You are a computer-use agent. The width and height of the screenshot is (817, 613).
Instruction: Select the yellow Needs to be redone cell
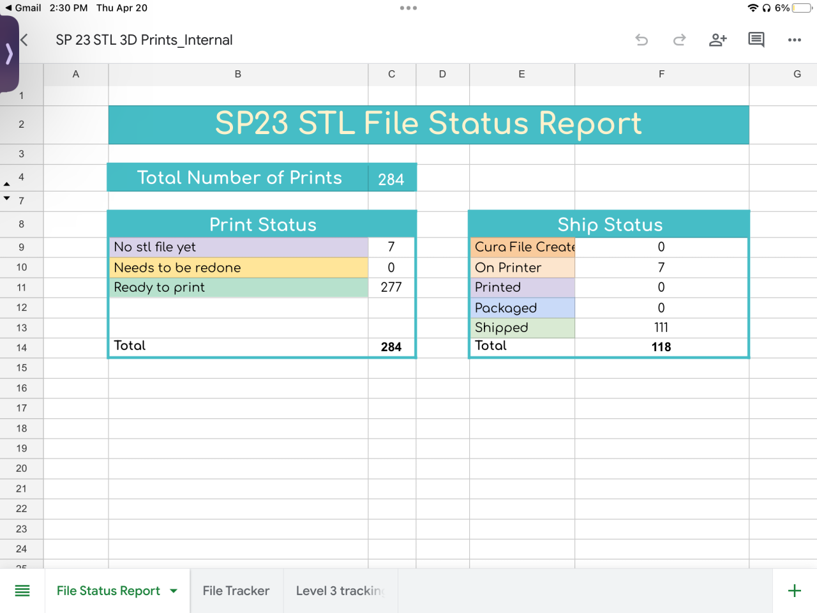238,268
